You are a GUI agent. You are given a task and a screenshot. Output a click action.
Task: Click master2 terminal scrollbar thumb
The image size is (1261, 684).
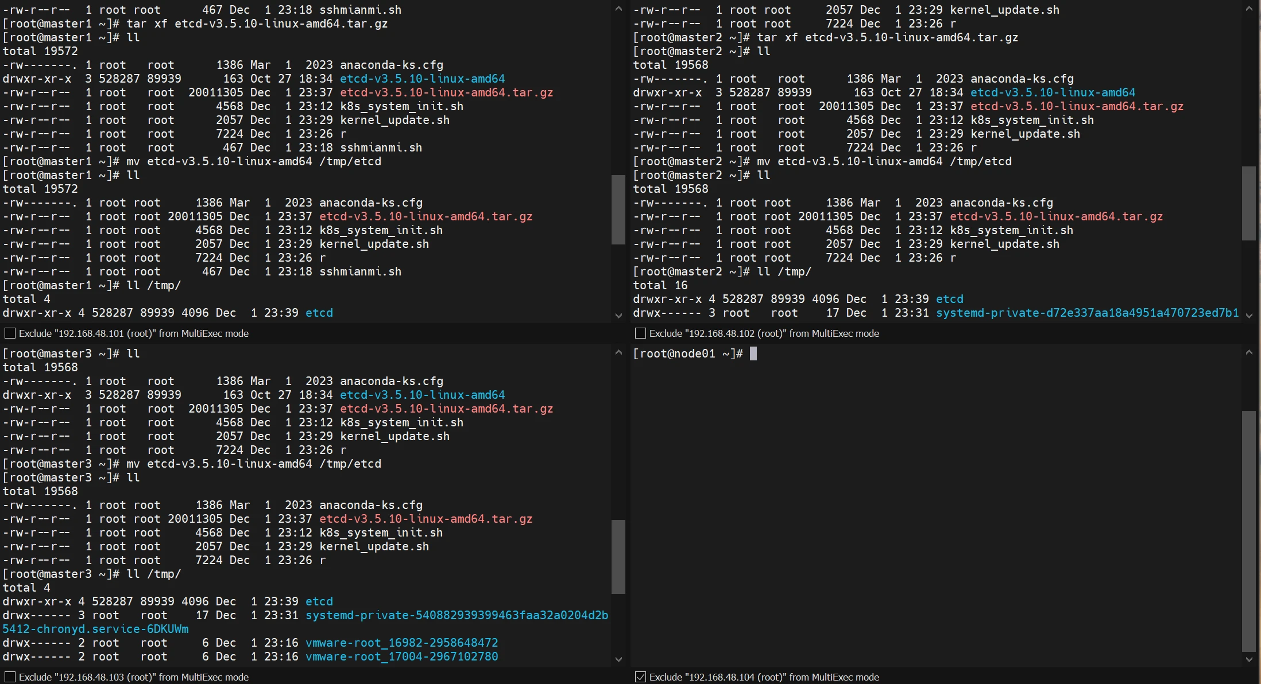pyautogui.click(x=1248, y=203)
